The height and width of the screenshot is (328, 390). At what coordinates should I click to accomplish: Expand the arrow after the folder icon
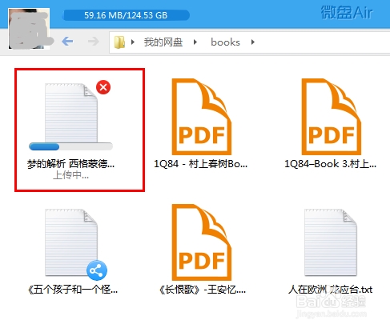tap(133, 42)
